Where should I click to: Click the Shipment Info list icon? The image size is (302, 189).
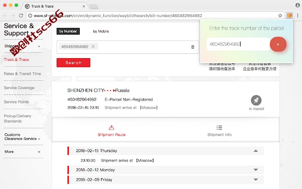(219, 128)
